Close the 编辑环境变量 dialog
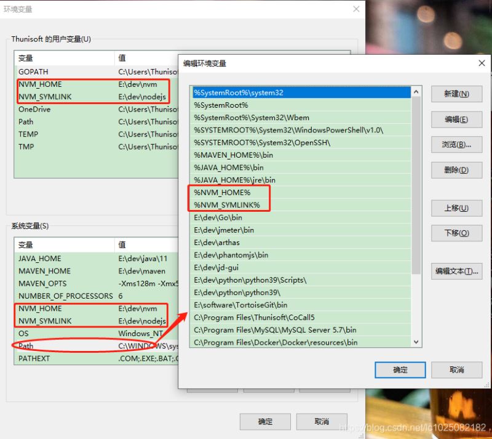The height and width of the screenshot is (439, 492). pyautogui.click(x=482, y=63)
